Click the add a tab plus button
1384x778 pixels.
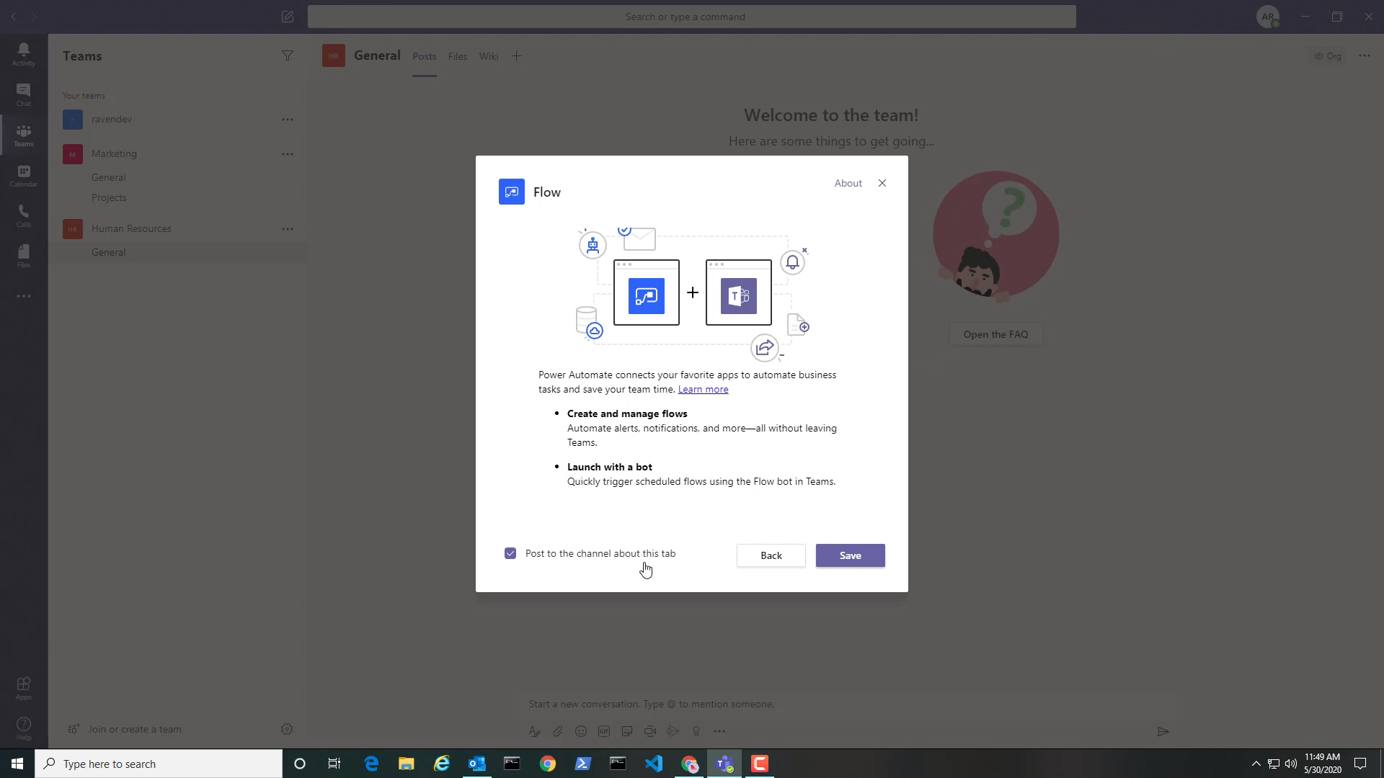point(516,56)
